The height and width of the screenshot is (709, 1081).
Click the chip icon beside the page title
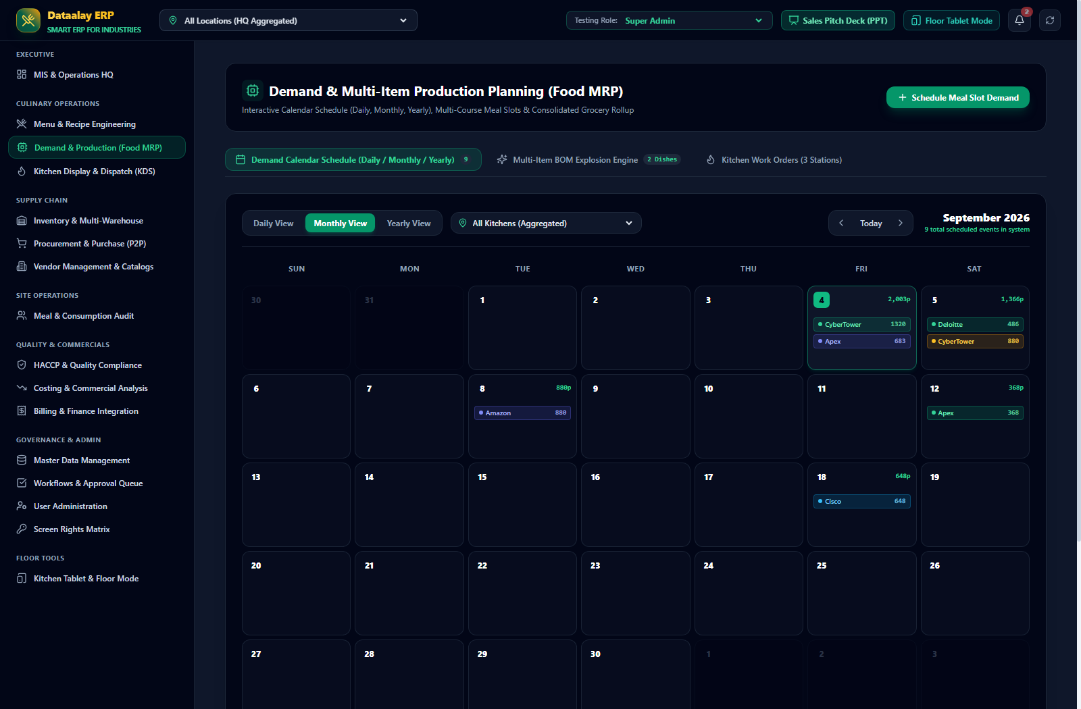coord(252,90)
